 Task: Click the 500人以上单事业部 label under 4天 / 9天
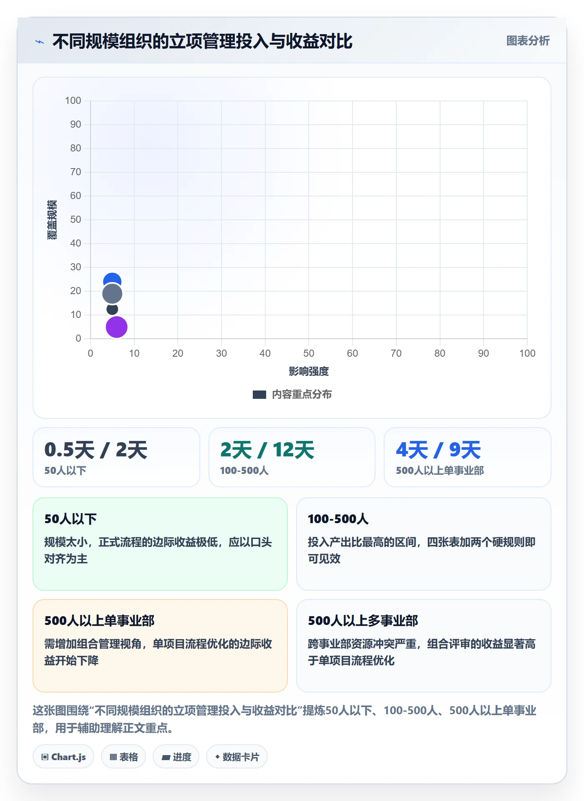(x=440, y=471)
